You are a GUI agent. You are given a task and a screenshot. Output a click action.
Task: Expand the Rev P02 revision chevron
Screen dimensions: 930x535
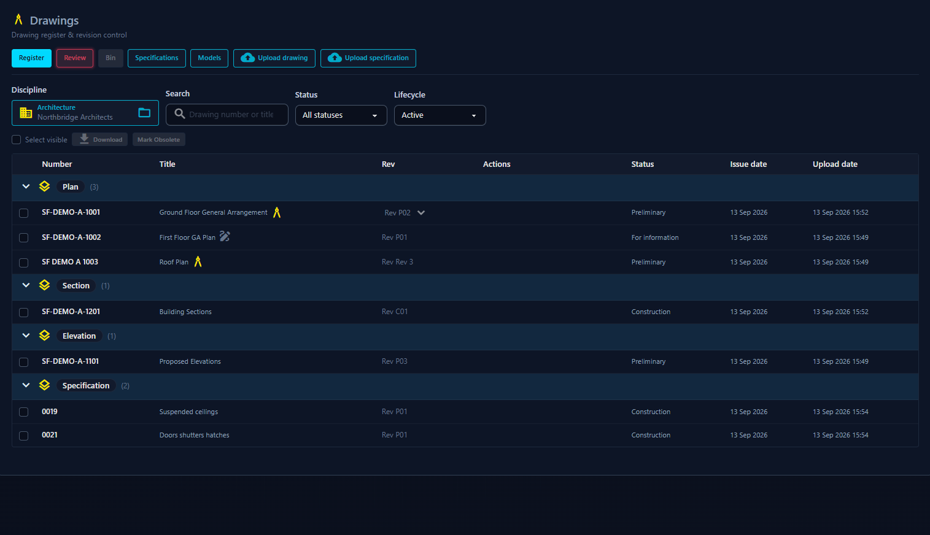click(421, 213)
